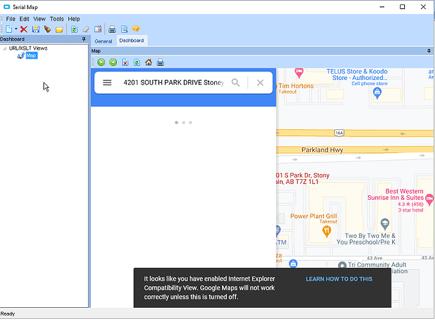Click the Google Maps search magnifier icon
The image size is (435, 320).
(x=235, y=83)
